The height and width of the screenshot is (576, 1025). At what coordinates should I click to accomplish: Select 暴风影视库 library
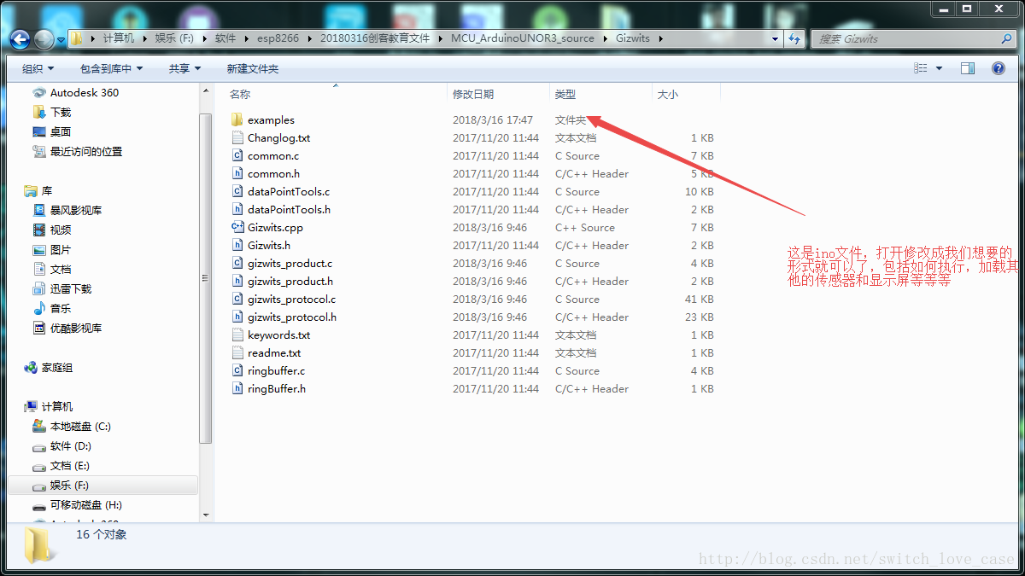(x=67, y=210)
